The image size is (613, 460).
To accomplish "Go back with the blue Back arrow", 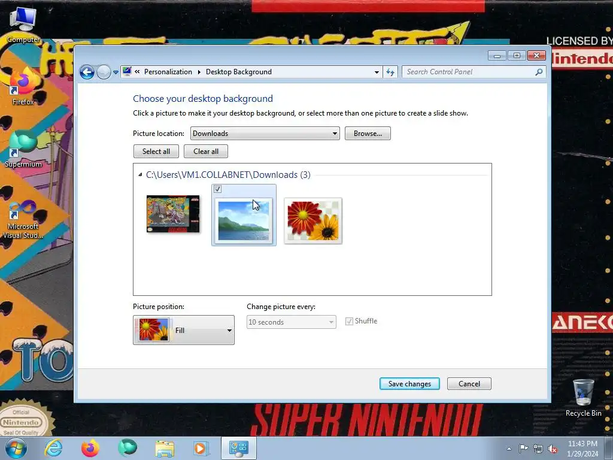I will (87, 72).
